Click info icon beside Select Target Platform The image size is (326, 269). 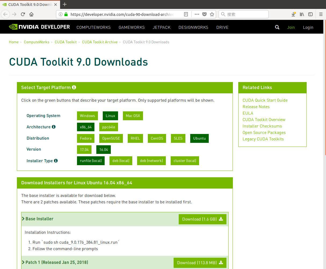tap(74, 87)
